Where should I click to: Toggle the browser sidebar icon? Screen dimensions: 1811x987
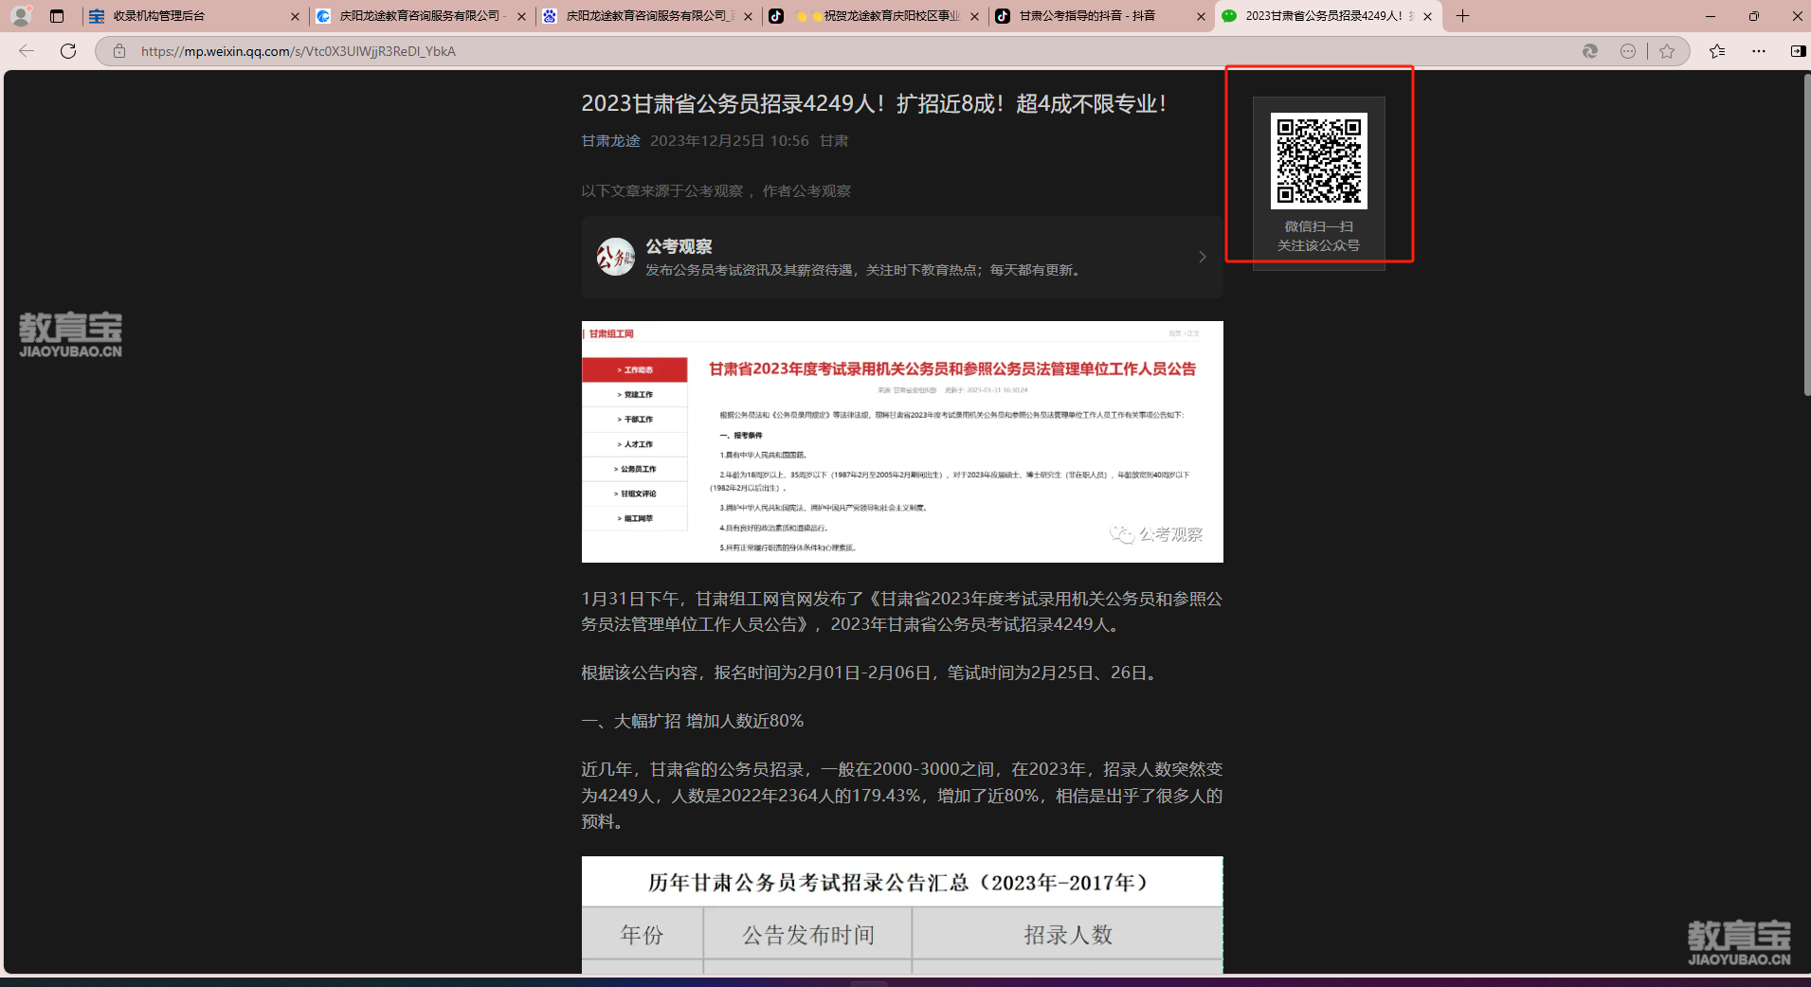point(1798,51)
